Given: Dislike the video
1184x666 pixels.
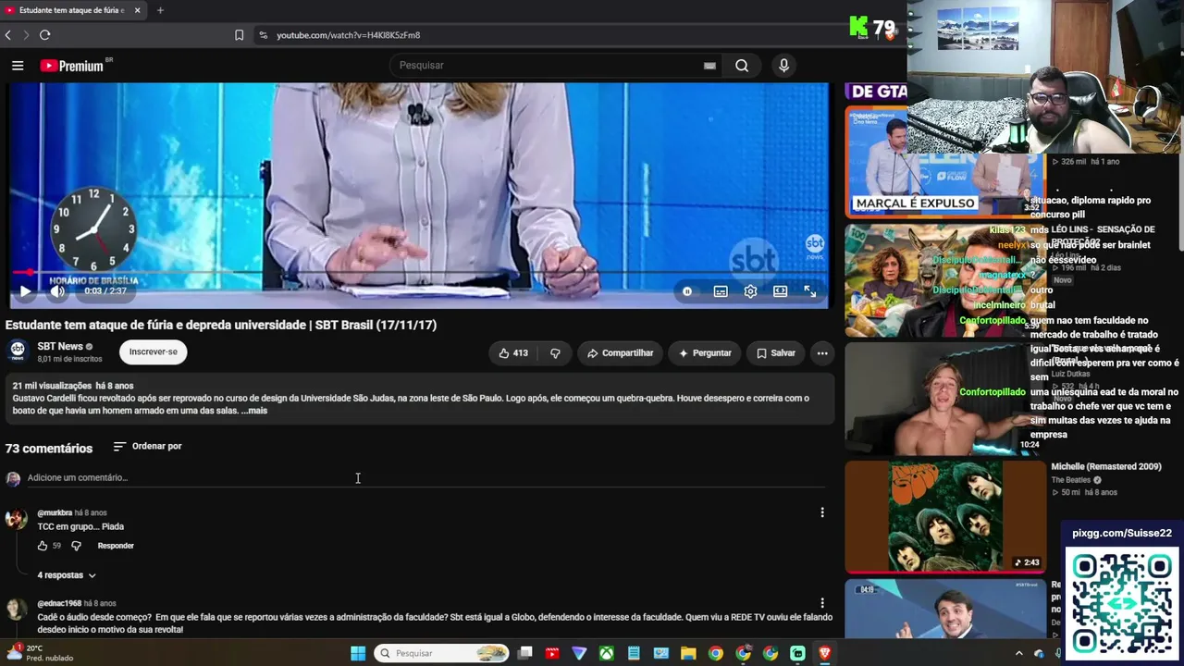Looking at the screenshot, I should point(555,353).
